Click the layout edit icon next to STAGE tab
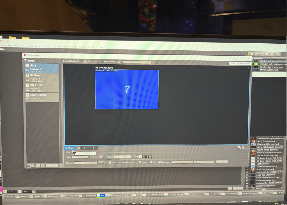Screen dimensions: 287x205 click(78, 148)
